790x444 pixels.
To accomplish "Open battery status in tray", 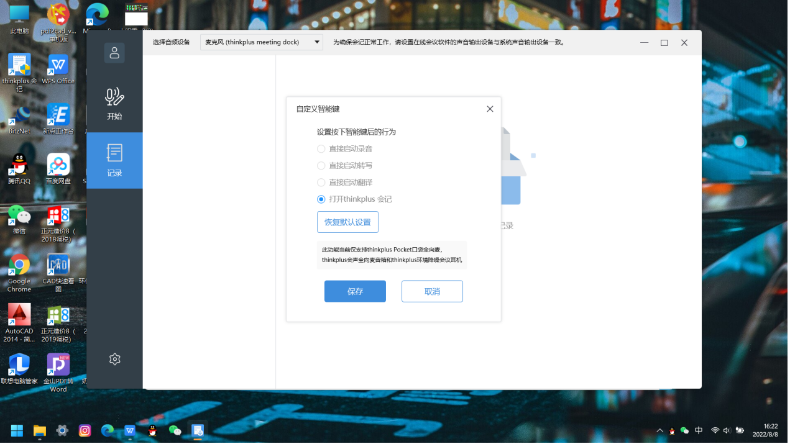I will [742, 432].
